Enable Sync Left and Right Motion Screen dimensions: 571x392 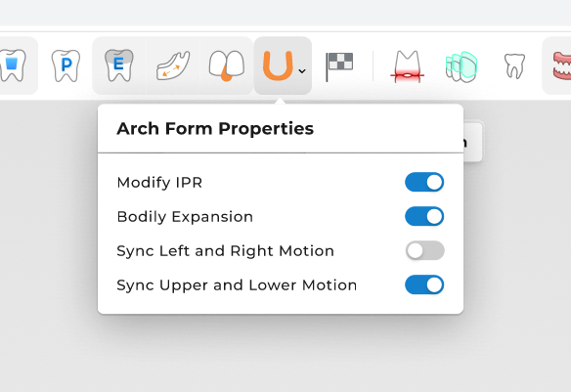pos(424,250)
